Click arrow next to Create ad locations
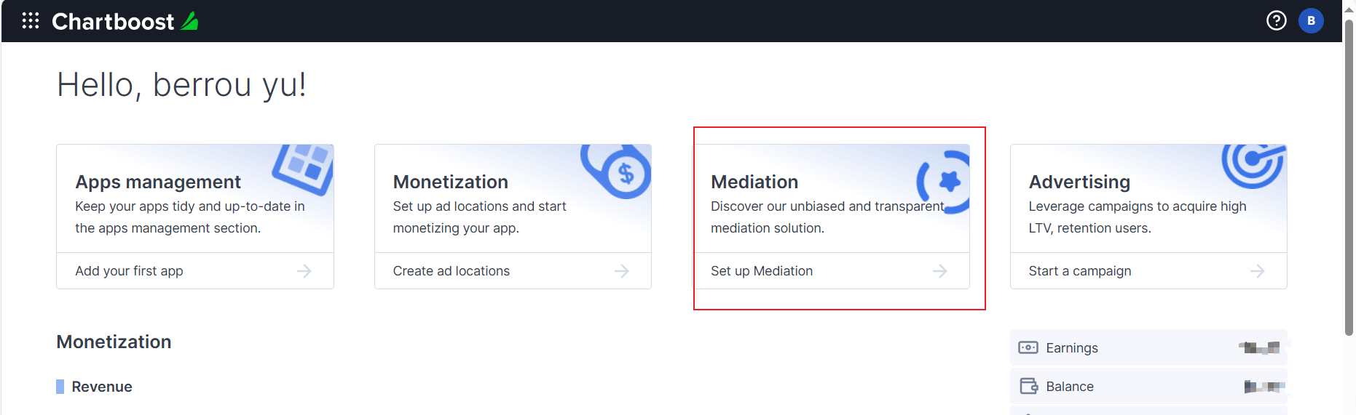Screen dimensions: 1356x415 pyautogui.click(x=621, y=271)
